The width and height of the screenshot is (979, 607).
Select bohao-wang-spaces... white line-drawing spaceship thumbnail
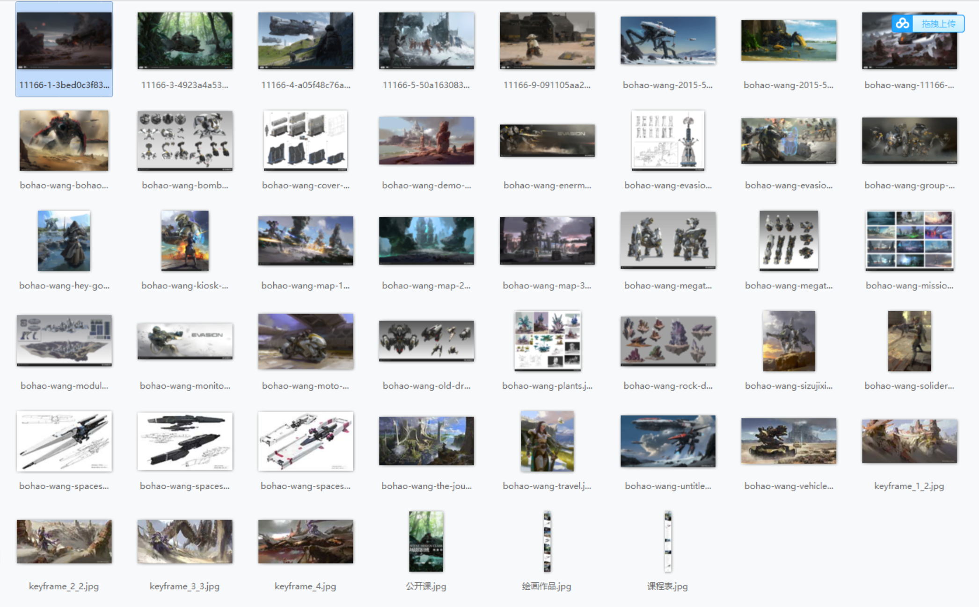tap(64, 441)
